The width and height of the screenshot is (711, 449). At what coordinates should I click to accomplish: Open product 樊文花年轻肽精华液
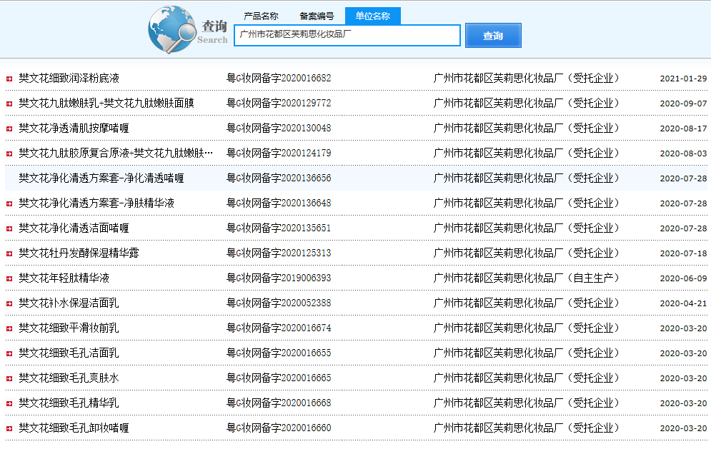pyautogui.click(x=64, y=278)
